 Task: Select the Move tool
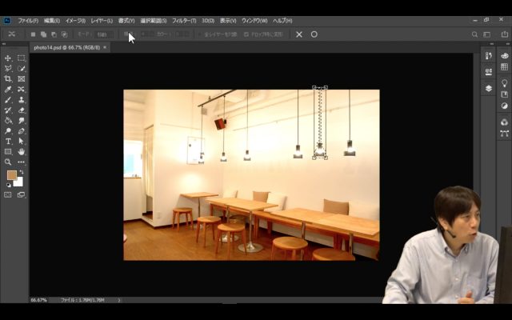tap(8, 58)
